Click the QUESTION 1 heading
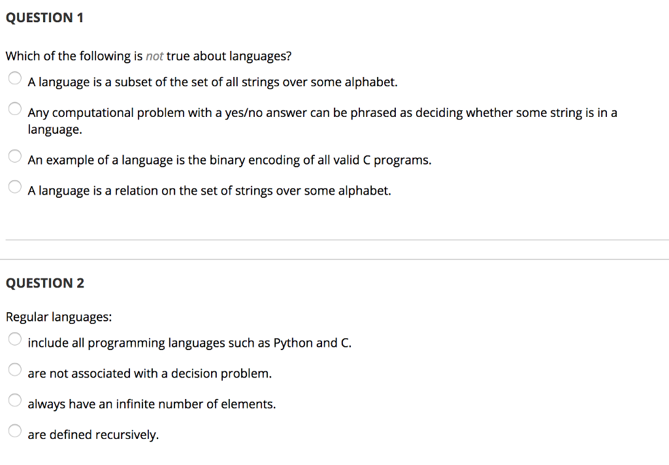 coord(44,18)
